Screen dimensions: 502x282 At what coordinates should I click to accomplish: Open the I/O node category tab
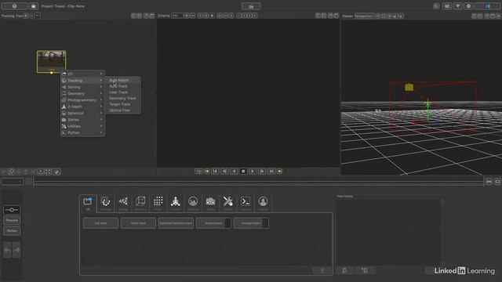coord(88,204)
